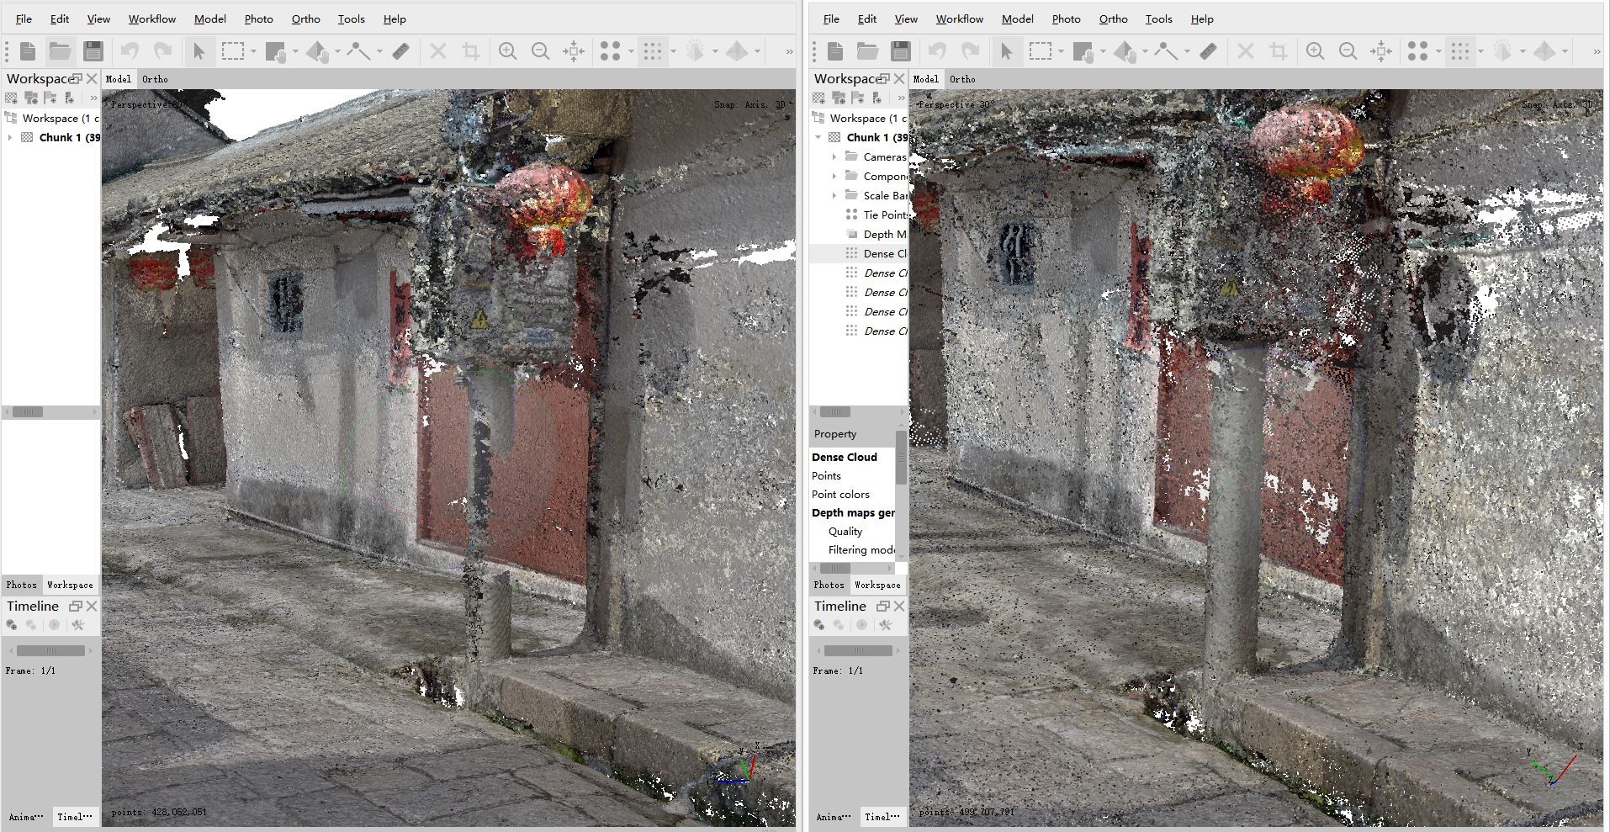
Task: Select the Zoom In magnifier tool
Action: 508,50
